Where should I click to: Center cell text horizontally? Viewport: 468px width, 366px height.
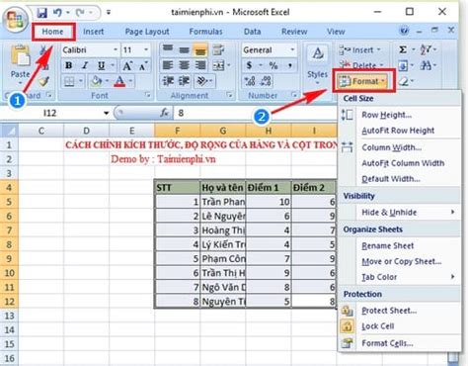point(184,65)
